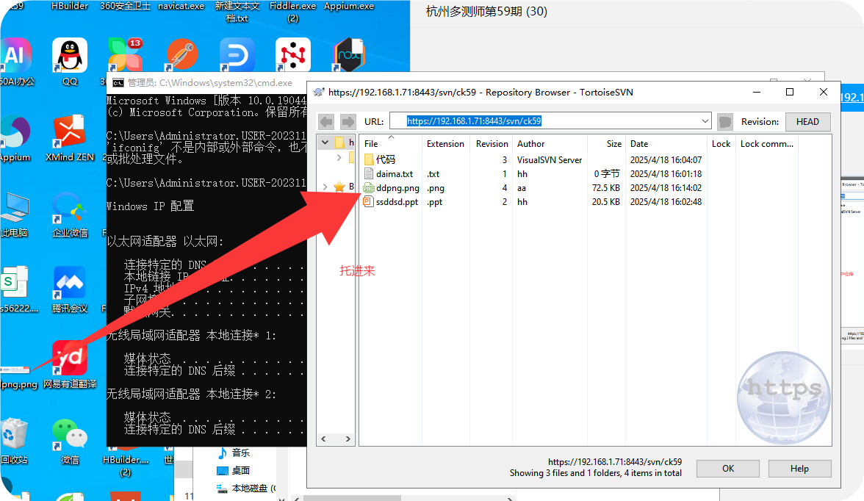
Task: Open the colorful icon with 13 badge
Action: 126,55
